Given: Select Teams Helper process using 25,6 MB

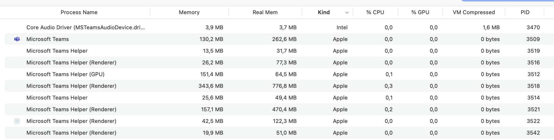Looking at the screenshot, I should point(57,98).
